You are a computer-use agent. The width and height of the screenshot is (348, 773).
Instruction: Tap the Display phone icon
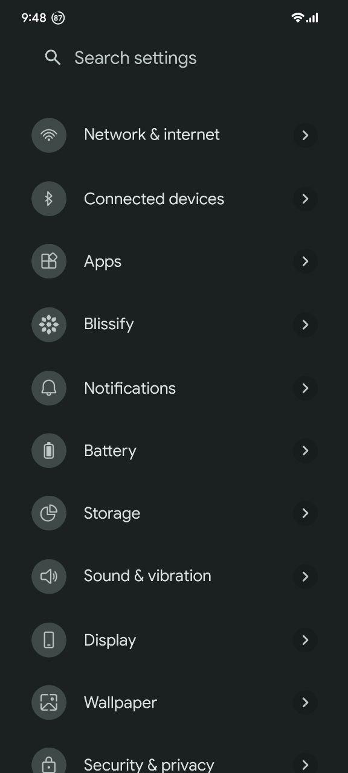click(49, 640)
